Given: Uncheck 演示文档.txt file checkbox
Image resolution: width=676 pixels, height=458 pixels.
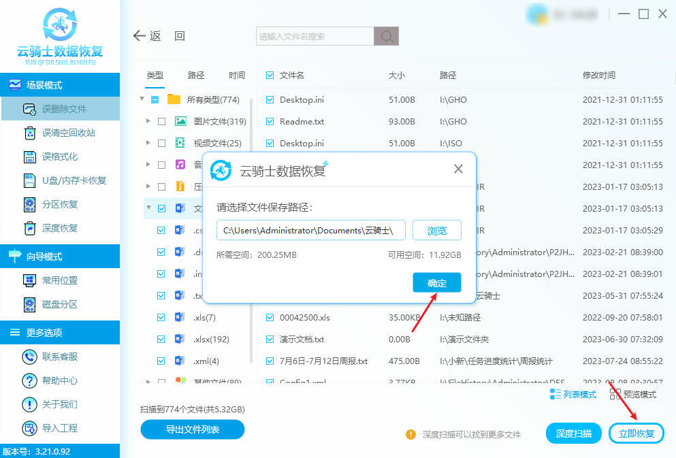Looking at the screenshot, I should [270, 339].
